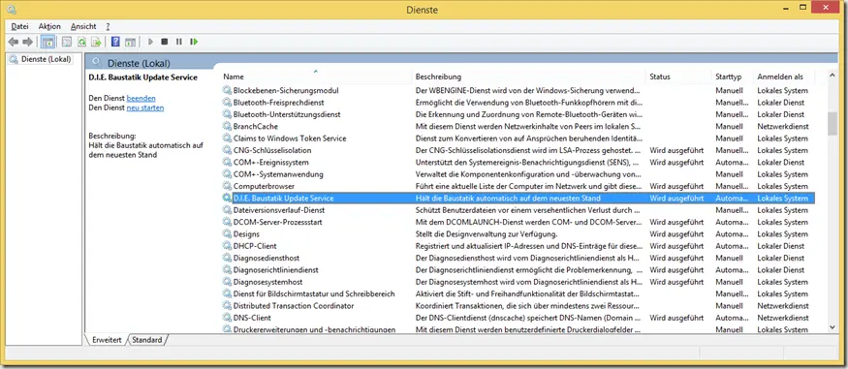Screen dimensions: 848x369
Task: Toggle the show/hide console tree toolbar icon
Action: [x=47, y=42]
